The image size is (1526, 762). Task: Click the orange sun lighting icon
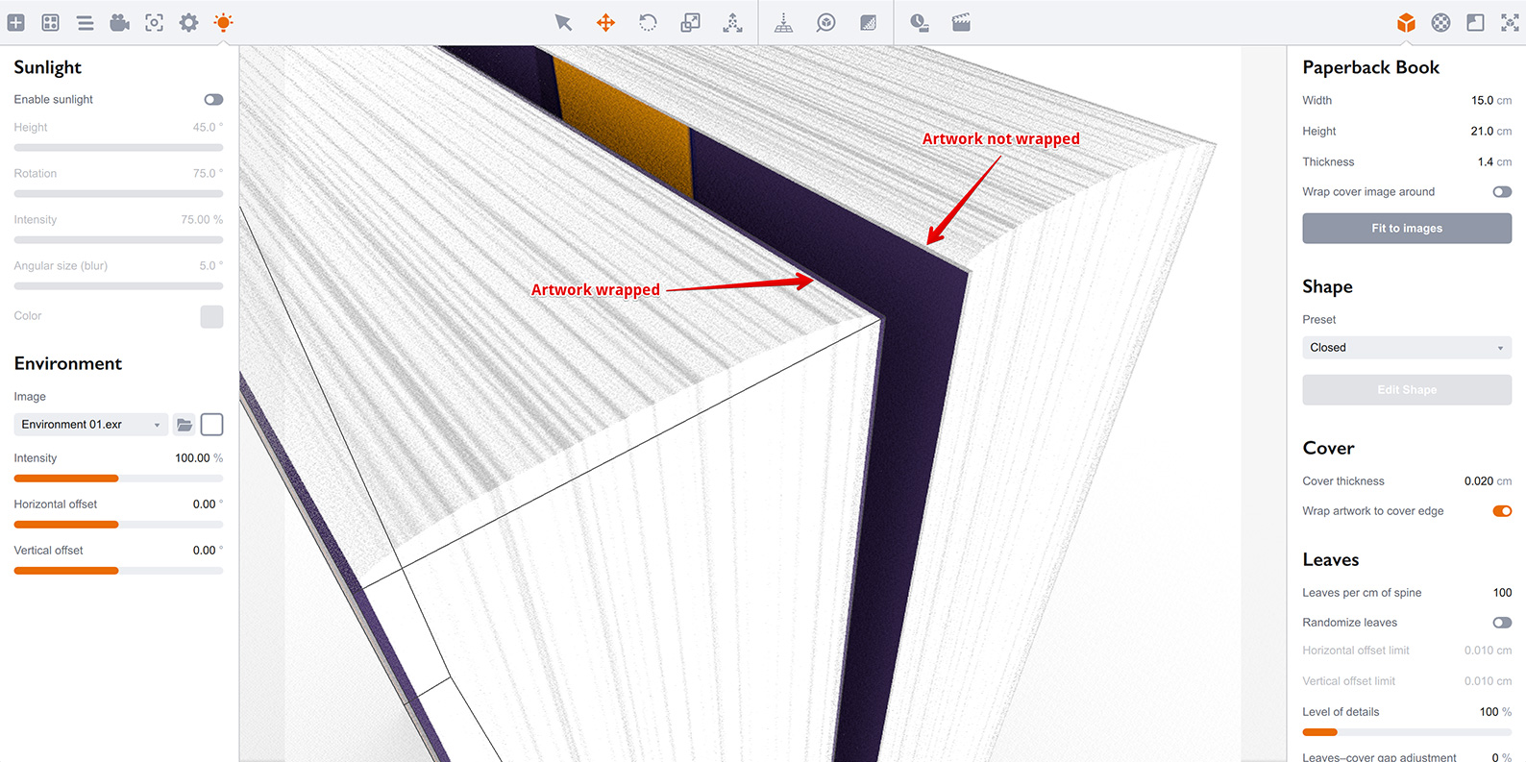223,22
